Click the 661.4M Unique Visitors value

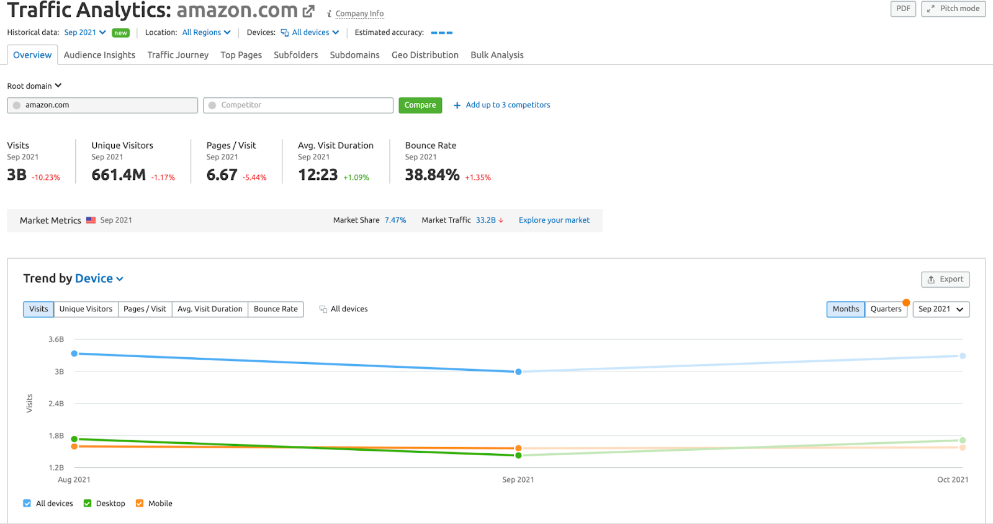point(119,175)
